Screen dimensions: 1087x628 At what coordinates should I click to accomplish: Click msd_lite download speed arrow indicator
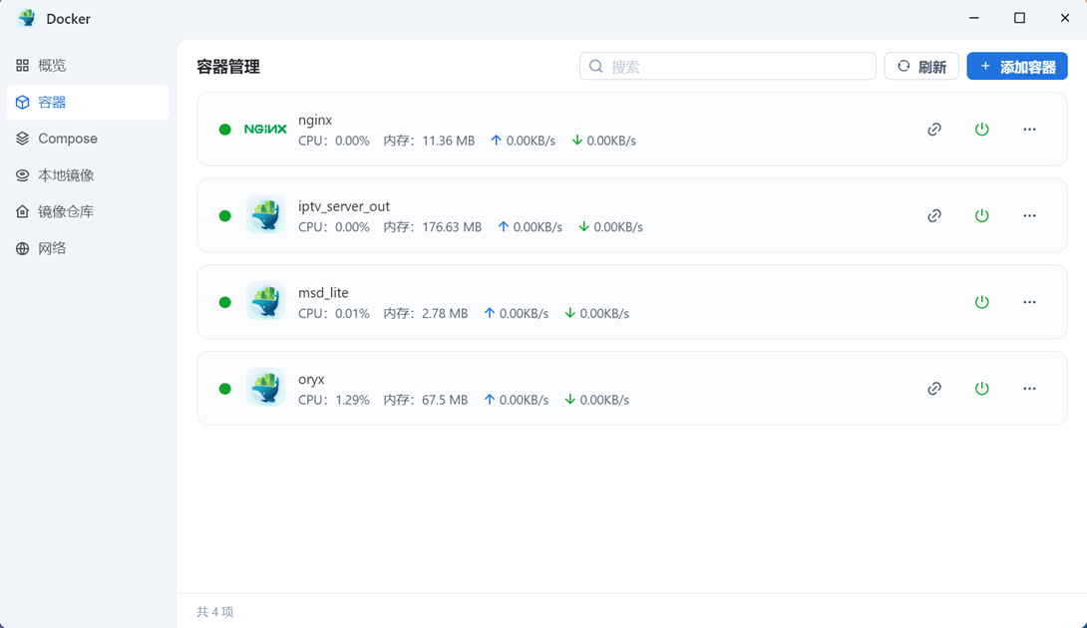569,313
